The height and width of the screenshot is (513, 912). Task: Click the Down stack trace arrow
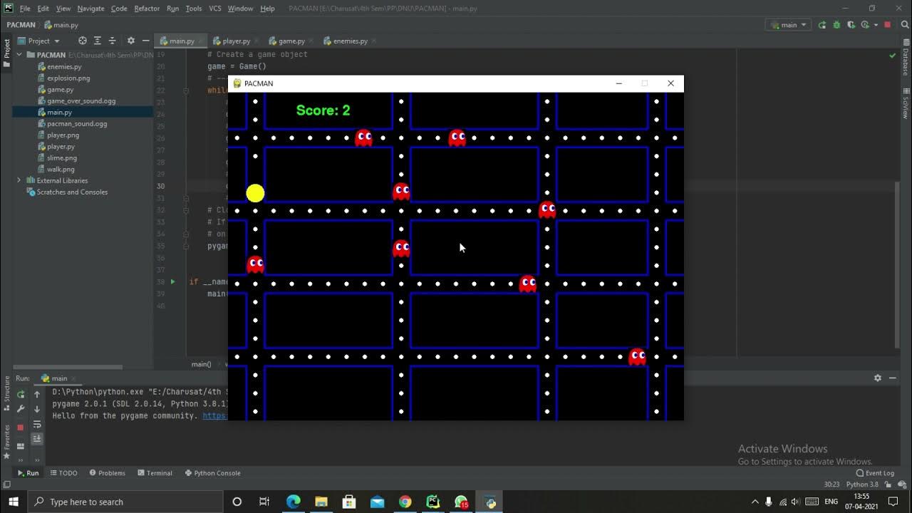pyautogui.click(x=37, y=409)
